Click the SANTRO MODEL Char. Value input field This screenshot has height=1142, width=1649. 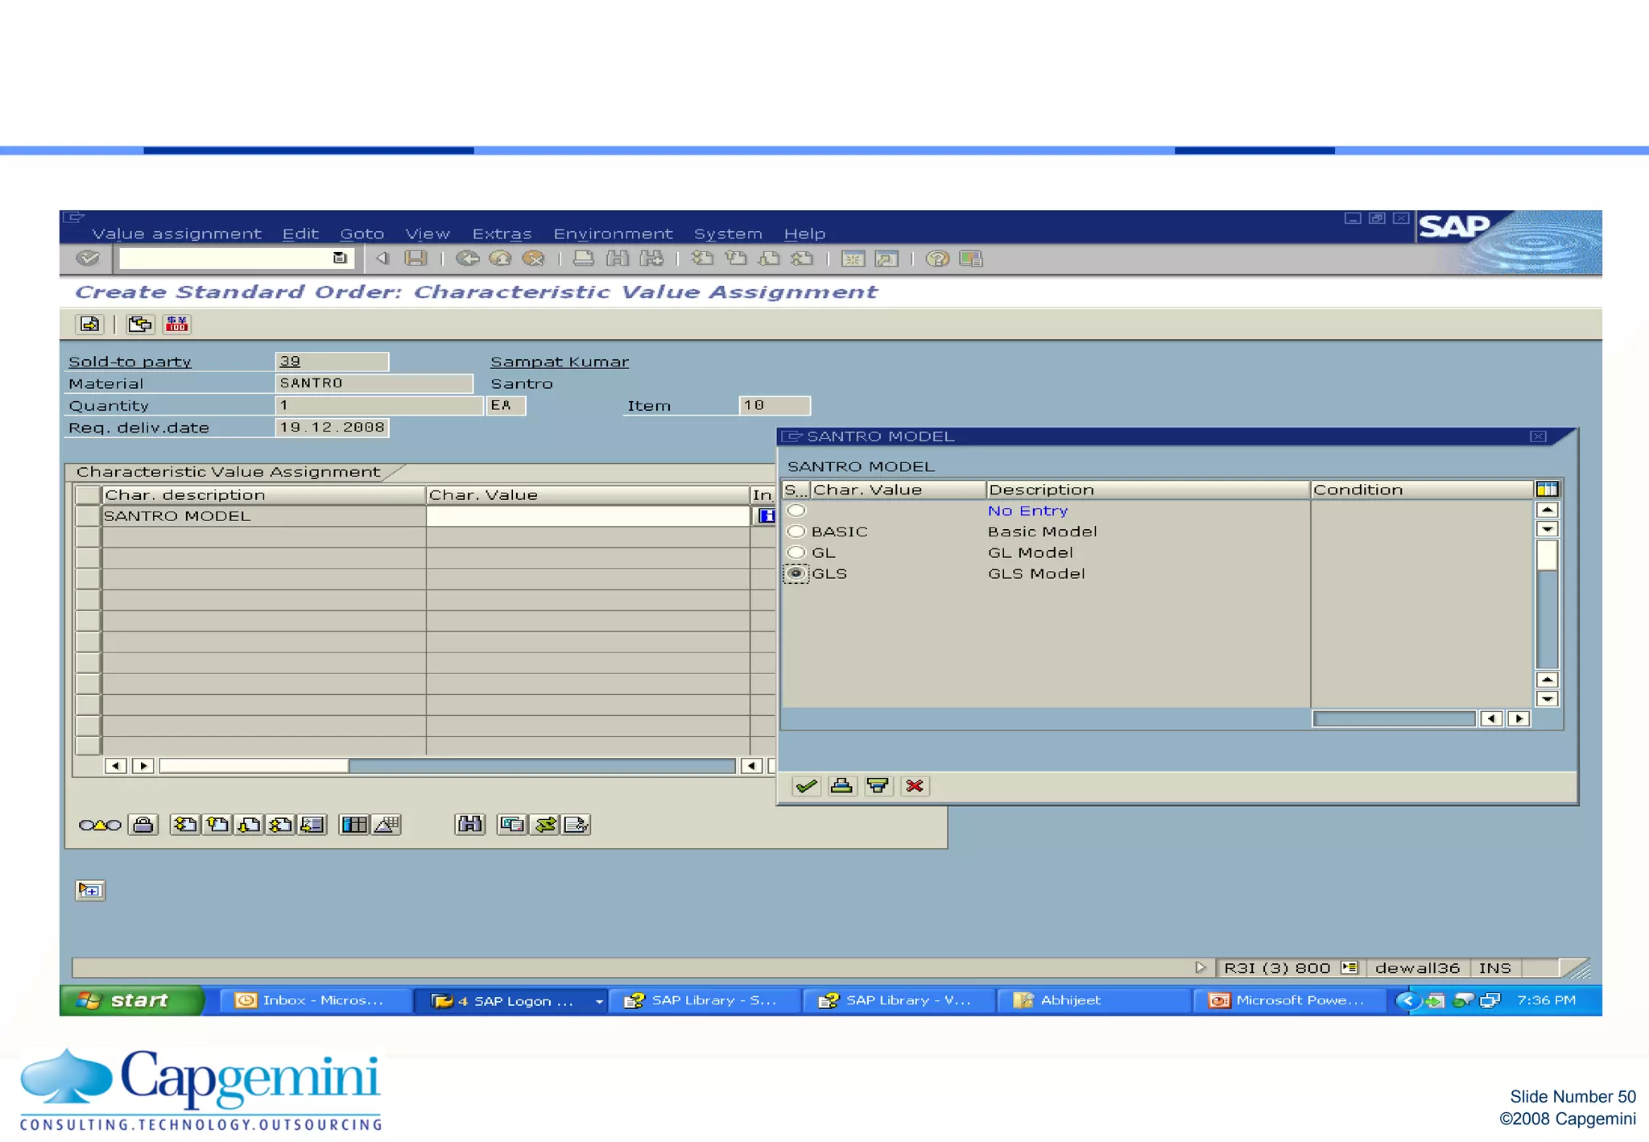(x=588, y=516)
